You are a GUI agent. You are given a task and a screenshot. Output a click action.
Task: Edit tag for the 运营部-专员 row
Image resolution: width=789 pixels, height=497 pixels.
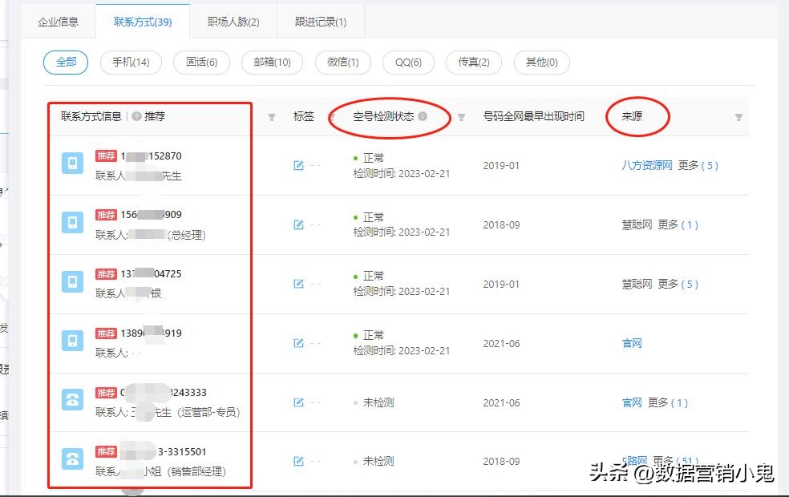click(298, 402)
